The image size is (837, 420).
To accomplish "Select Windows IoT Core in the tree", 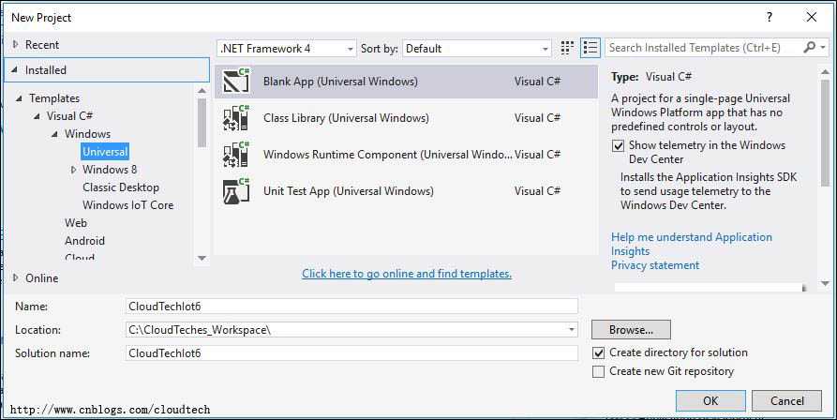I will (127, 205).
